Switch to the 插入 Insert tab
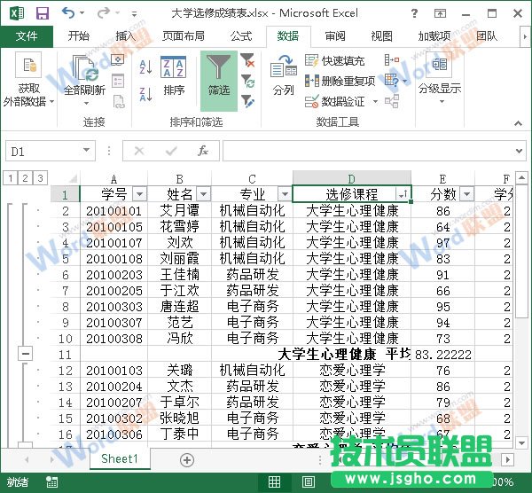 [x=125, y=36]
